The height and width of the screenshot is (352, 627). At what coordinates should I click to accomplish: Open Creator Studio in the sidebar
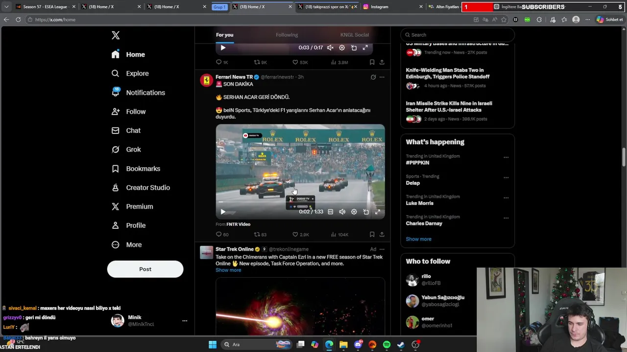pyautogui.click(x=141, y=188)
